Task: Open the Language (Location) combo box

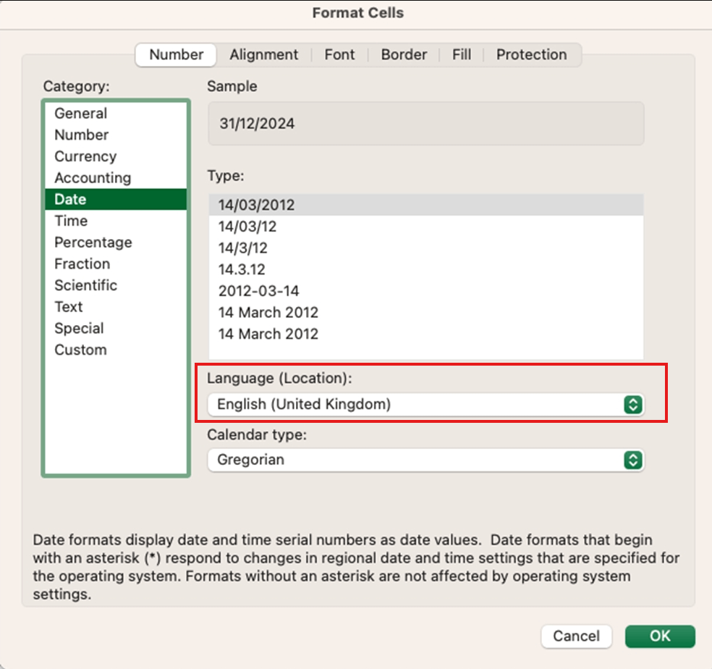Action: click(425, 405)
